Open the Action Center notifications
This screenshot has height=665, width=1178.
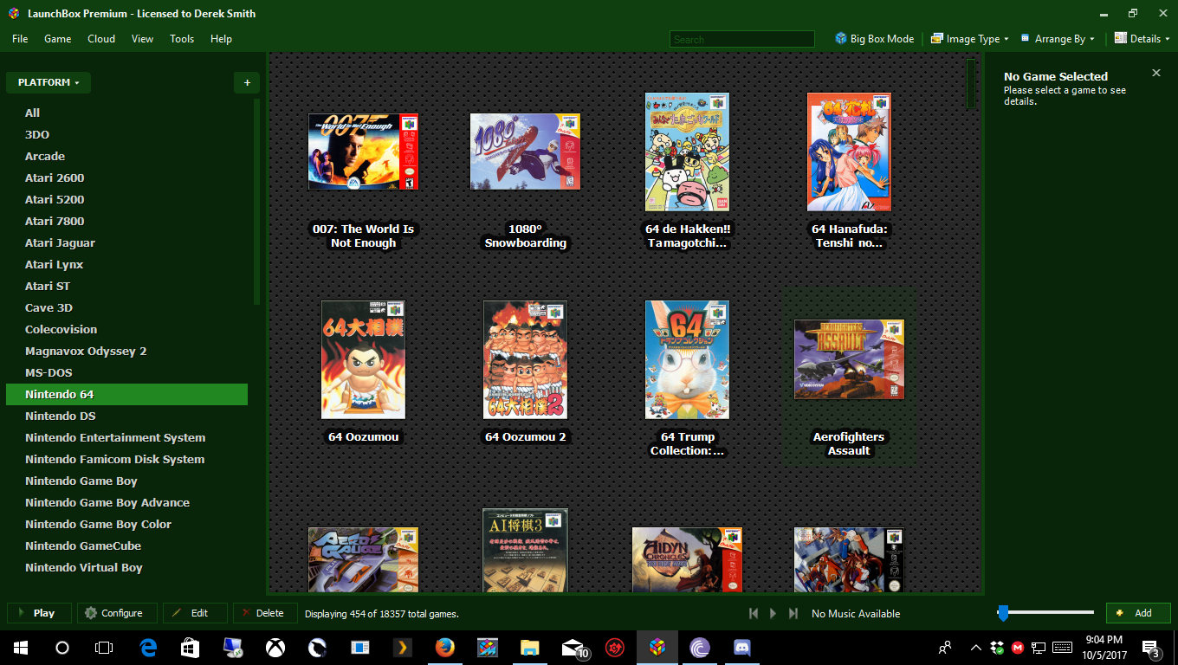(1152, 648)
